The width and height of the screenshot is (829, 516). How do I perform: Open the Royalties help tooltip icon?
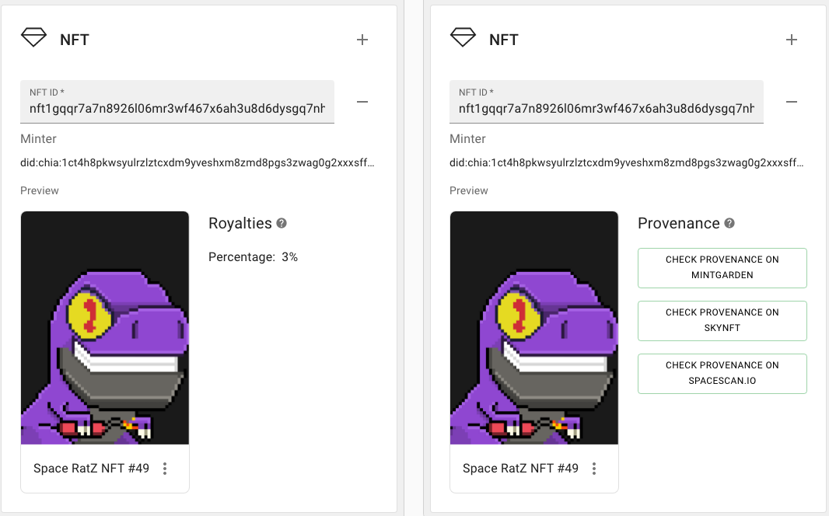click(x=281, y=222)
